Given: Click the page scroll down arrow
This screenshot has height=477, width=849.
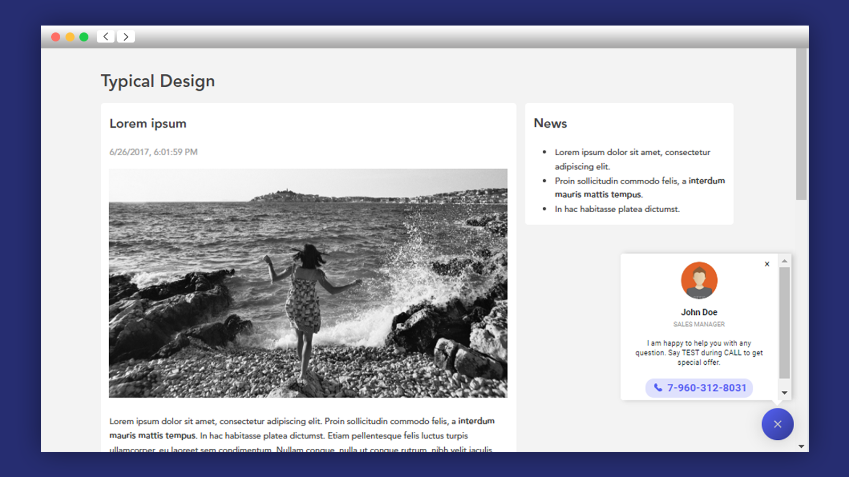Looking at the screenshot, I should coord(801,447).
